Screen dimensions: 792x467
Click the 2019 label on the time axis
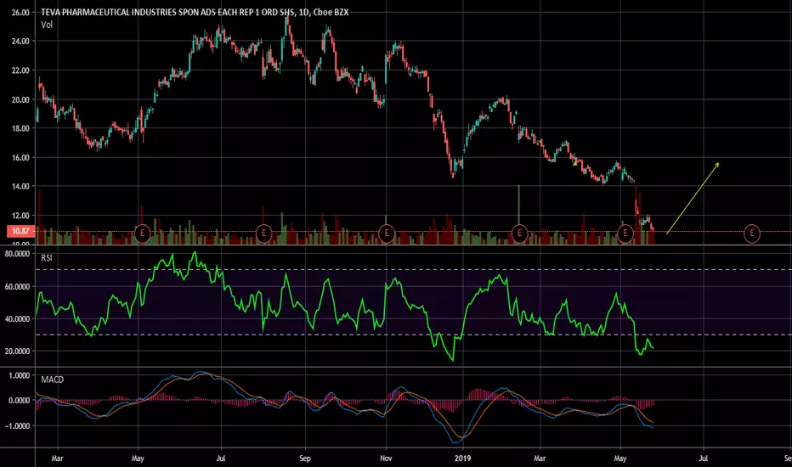462,459
